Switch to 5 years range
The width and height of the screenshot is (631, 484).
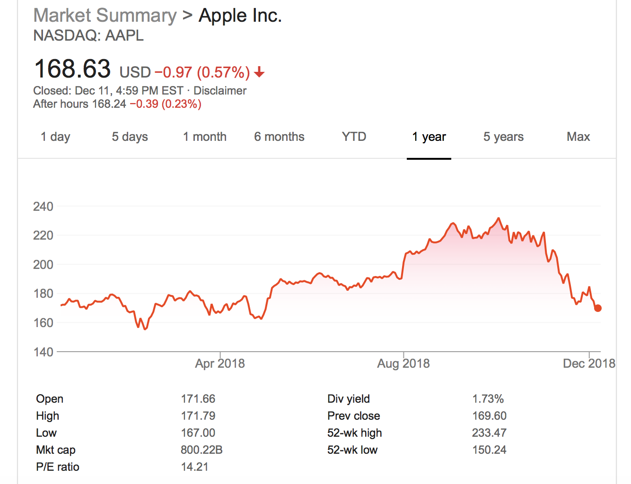tap(503, 137)
